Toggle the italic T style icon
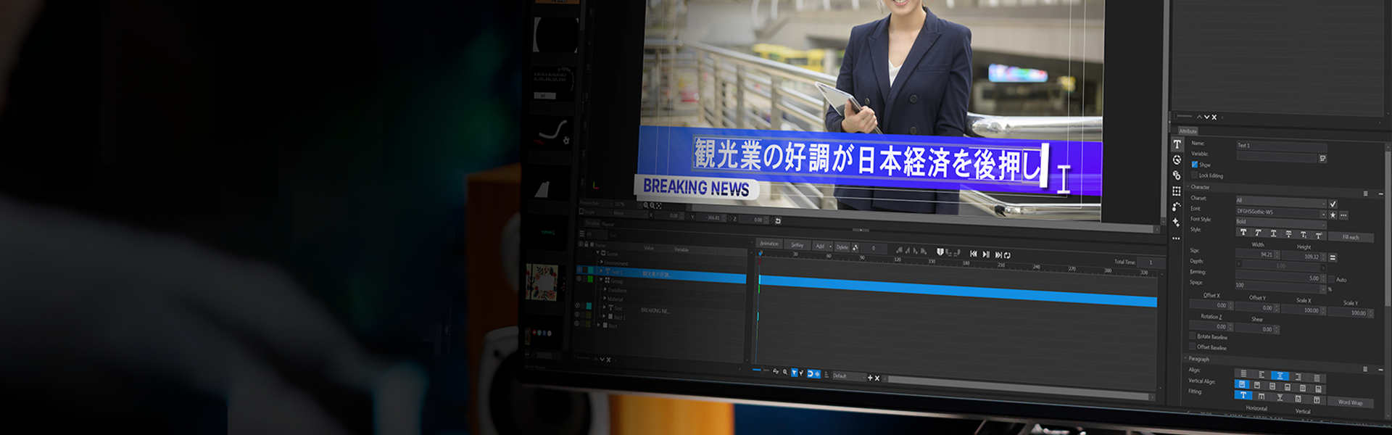Viewport: 1392px width, 435px height. click(x=1258, y=233)
